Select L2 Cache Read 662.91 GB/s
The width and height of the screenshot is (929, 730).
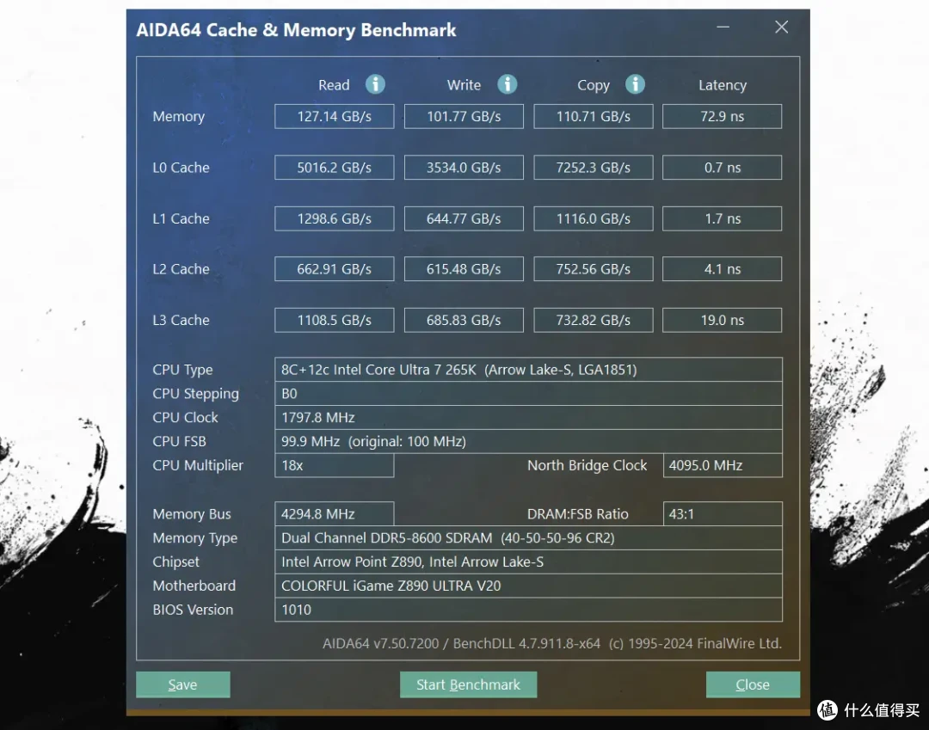(x=334, y=269)
